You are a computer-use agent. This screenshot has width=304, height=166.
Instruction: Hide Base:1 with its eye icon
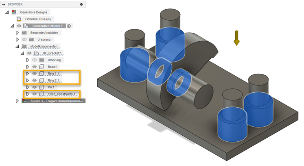[x=35, y=67]
